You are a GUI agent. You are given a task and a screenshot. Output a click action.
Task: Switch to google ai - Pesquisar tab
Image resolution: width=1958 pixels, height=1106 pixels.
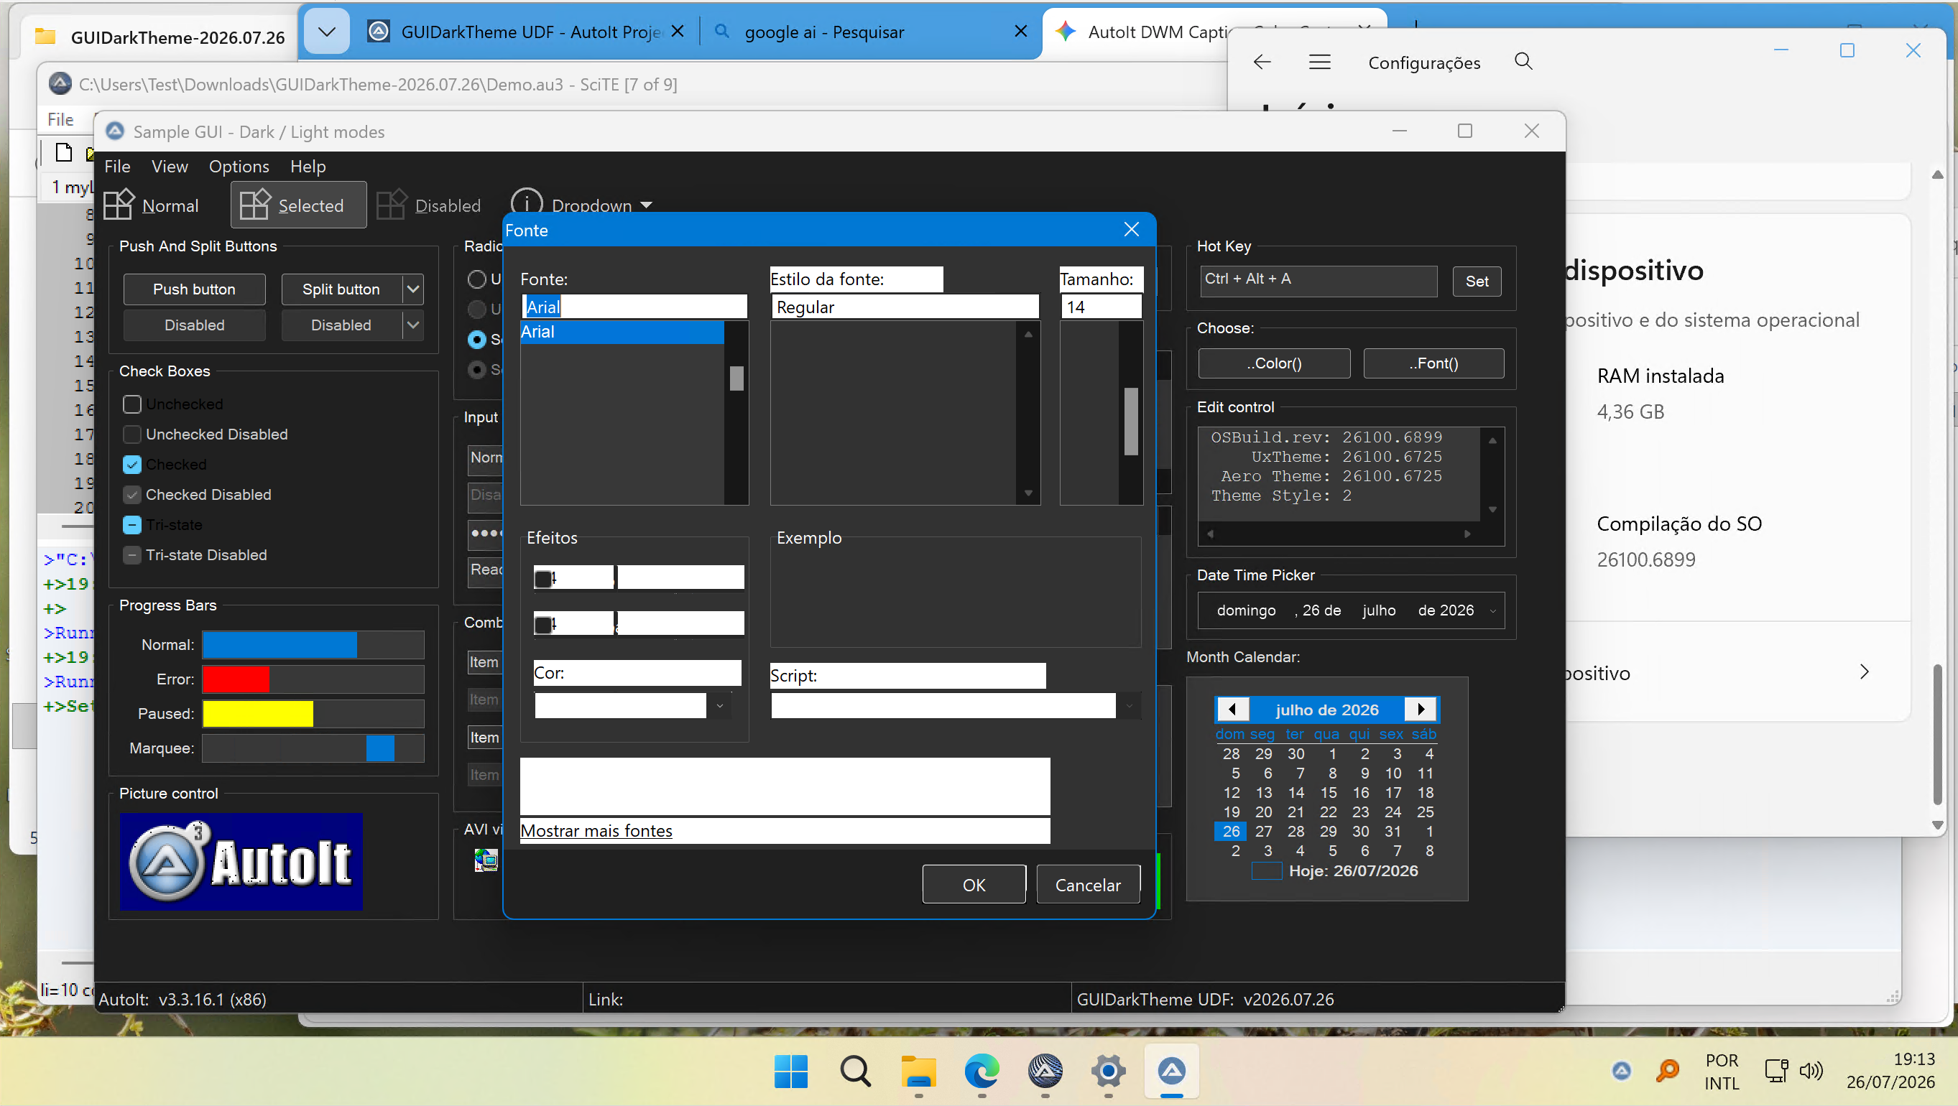869,31
